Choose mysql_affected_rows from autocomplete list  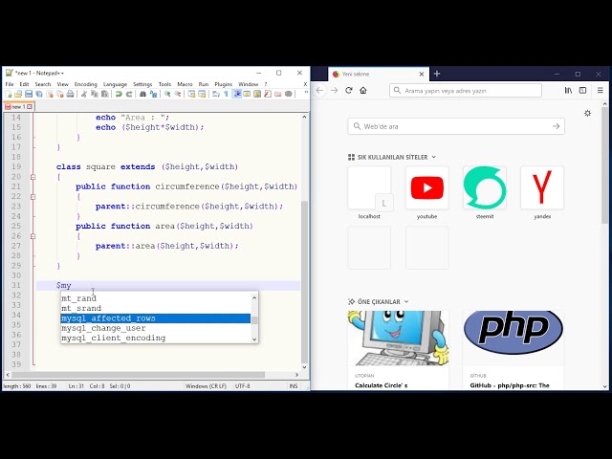click(156, 318)
